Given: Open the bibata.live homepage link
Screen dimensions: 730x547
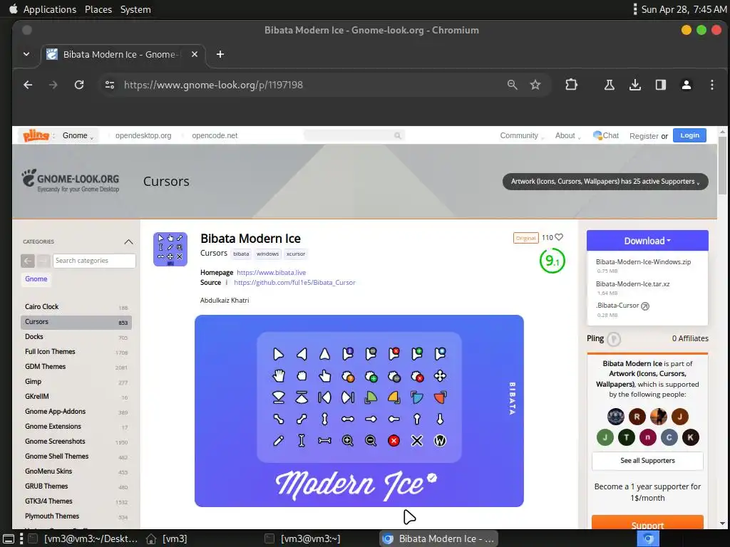Looking at the screenshot, I should coord(272,273).
